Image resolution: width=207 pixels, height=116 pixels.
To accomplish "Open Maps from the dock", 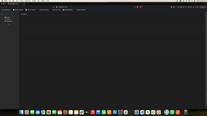I will pos(43,112).
